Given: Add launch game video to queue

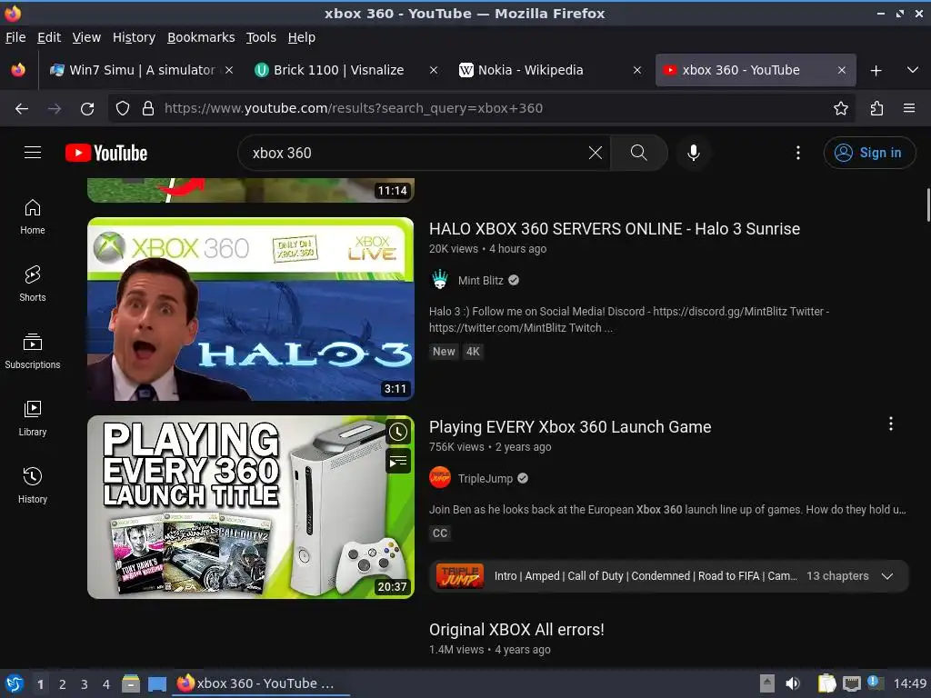Looking at the screenshot, I should [398, 461].
